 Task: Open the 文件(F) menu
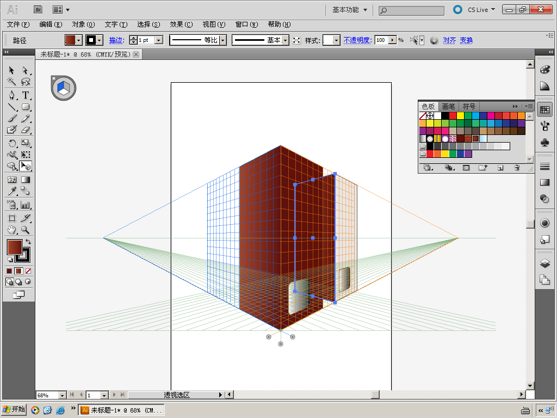coord(18,24)
